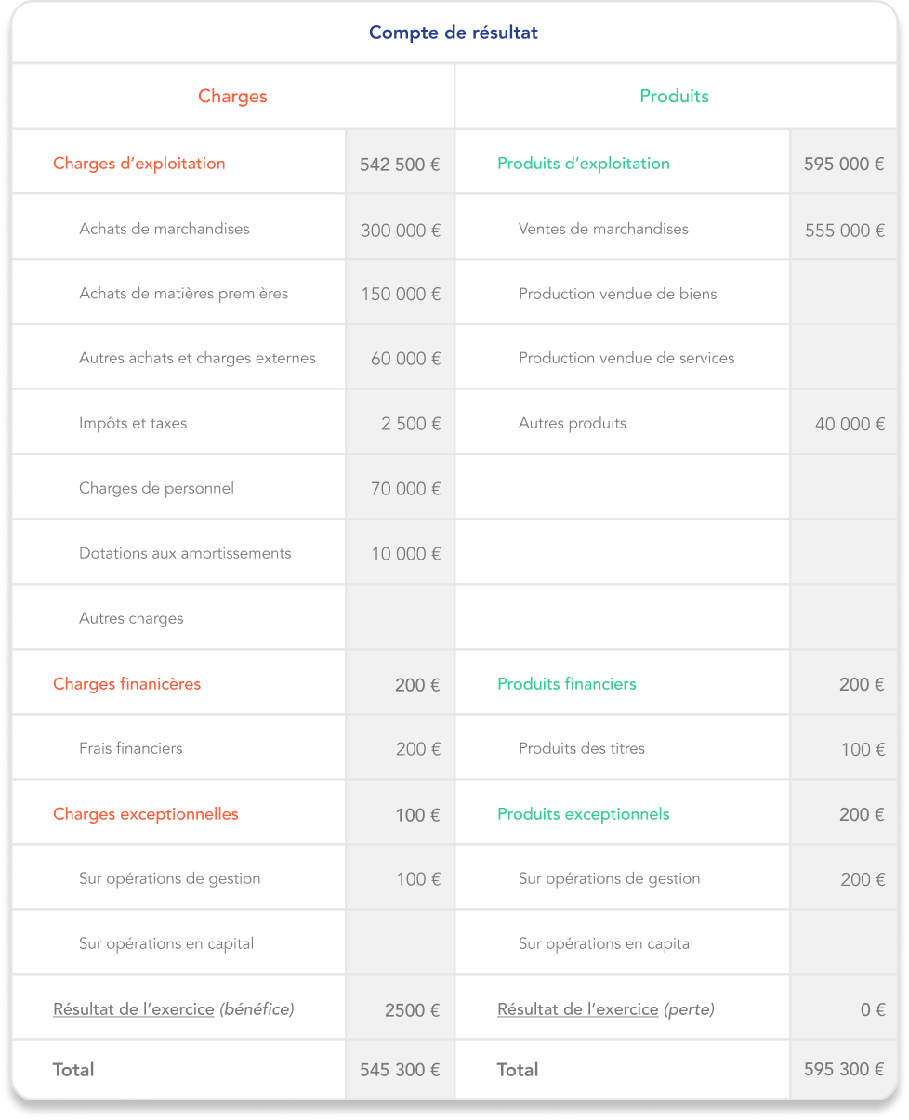Click the empty Production vendue de biens amount cell
This screenshot has height=1120, width=909.
tap(843, 294)
